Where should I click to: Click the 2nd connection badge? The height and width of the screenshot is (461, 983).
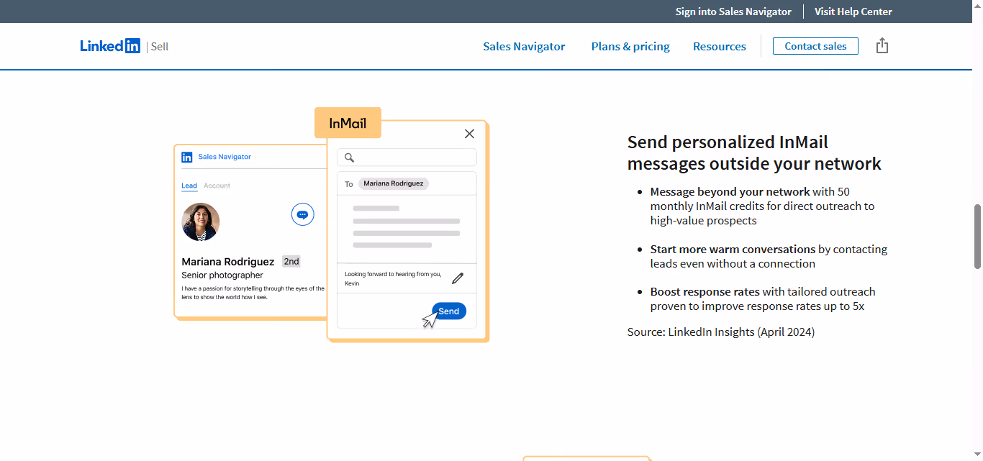click(291, 262)
